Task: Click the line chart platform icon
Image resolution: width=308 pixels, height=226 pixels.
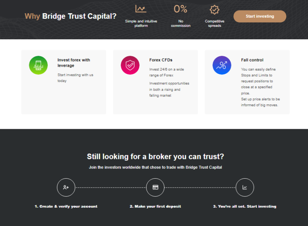Action: point(141,9)
